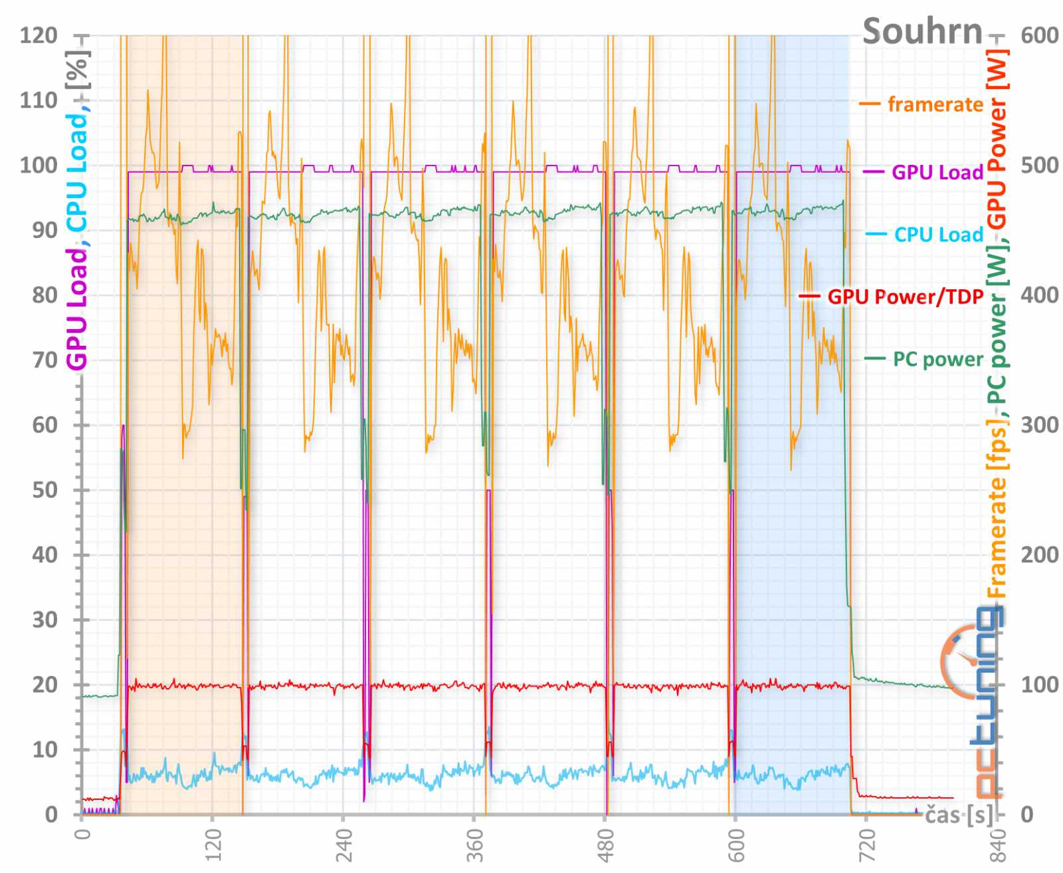Click right axis value 200
The height and width of the screenshot is (873, 1063).
(x=1040, y=555)
